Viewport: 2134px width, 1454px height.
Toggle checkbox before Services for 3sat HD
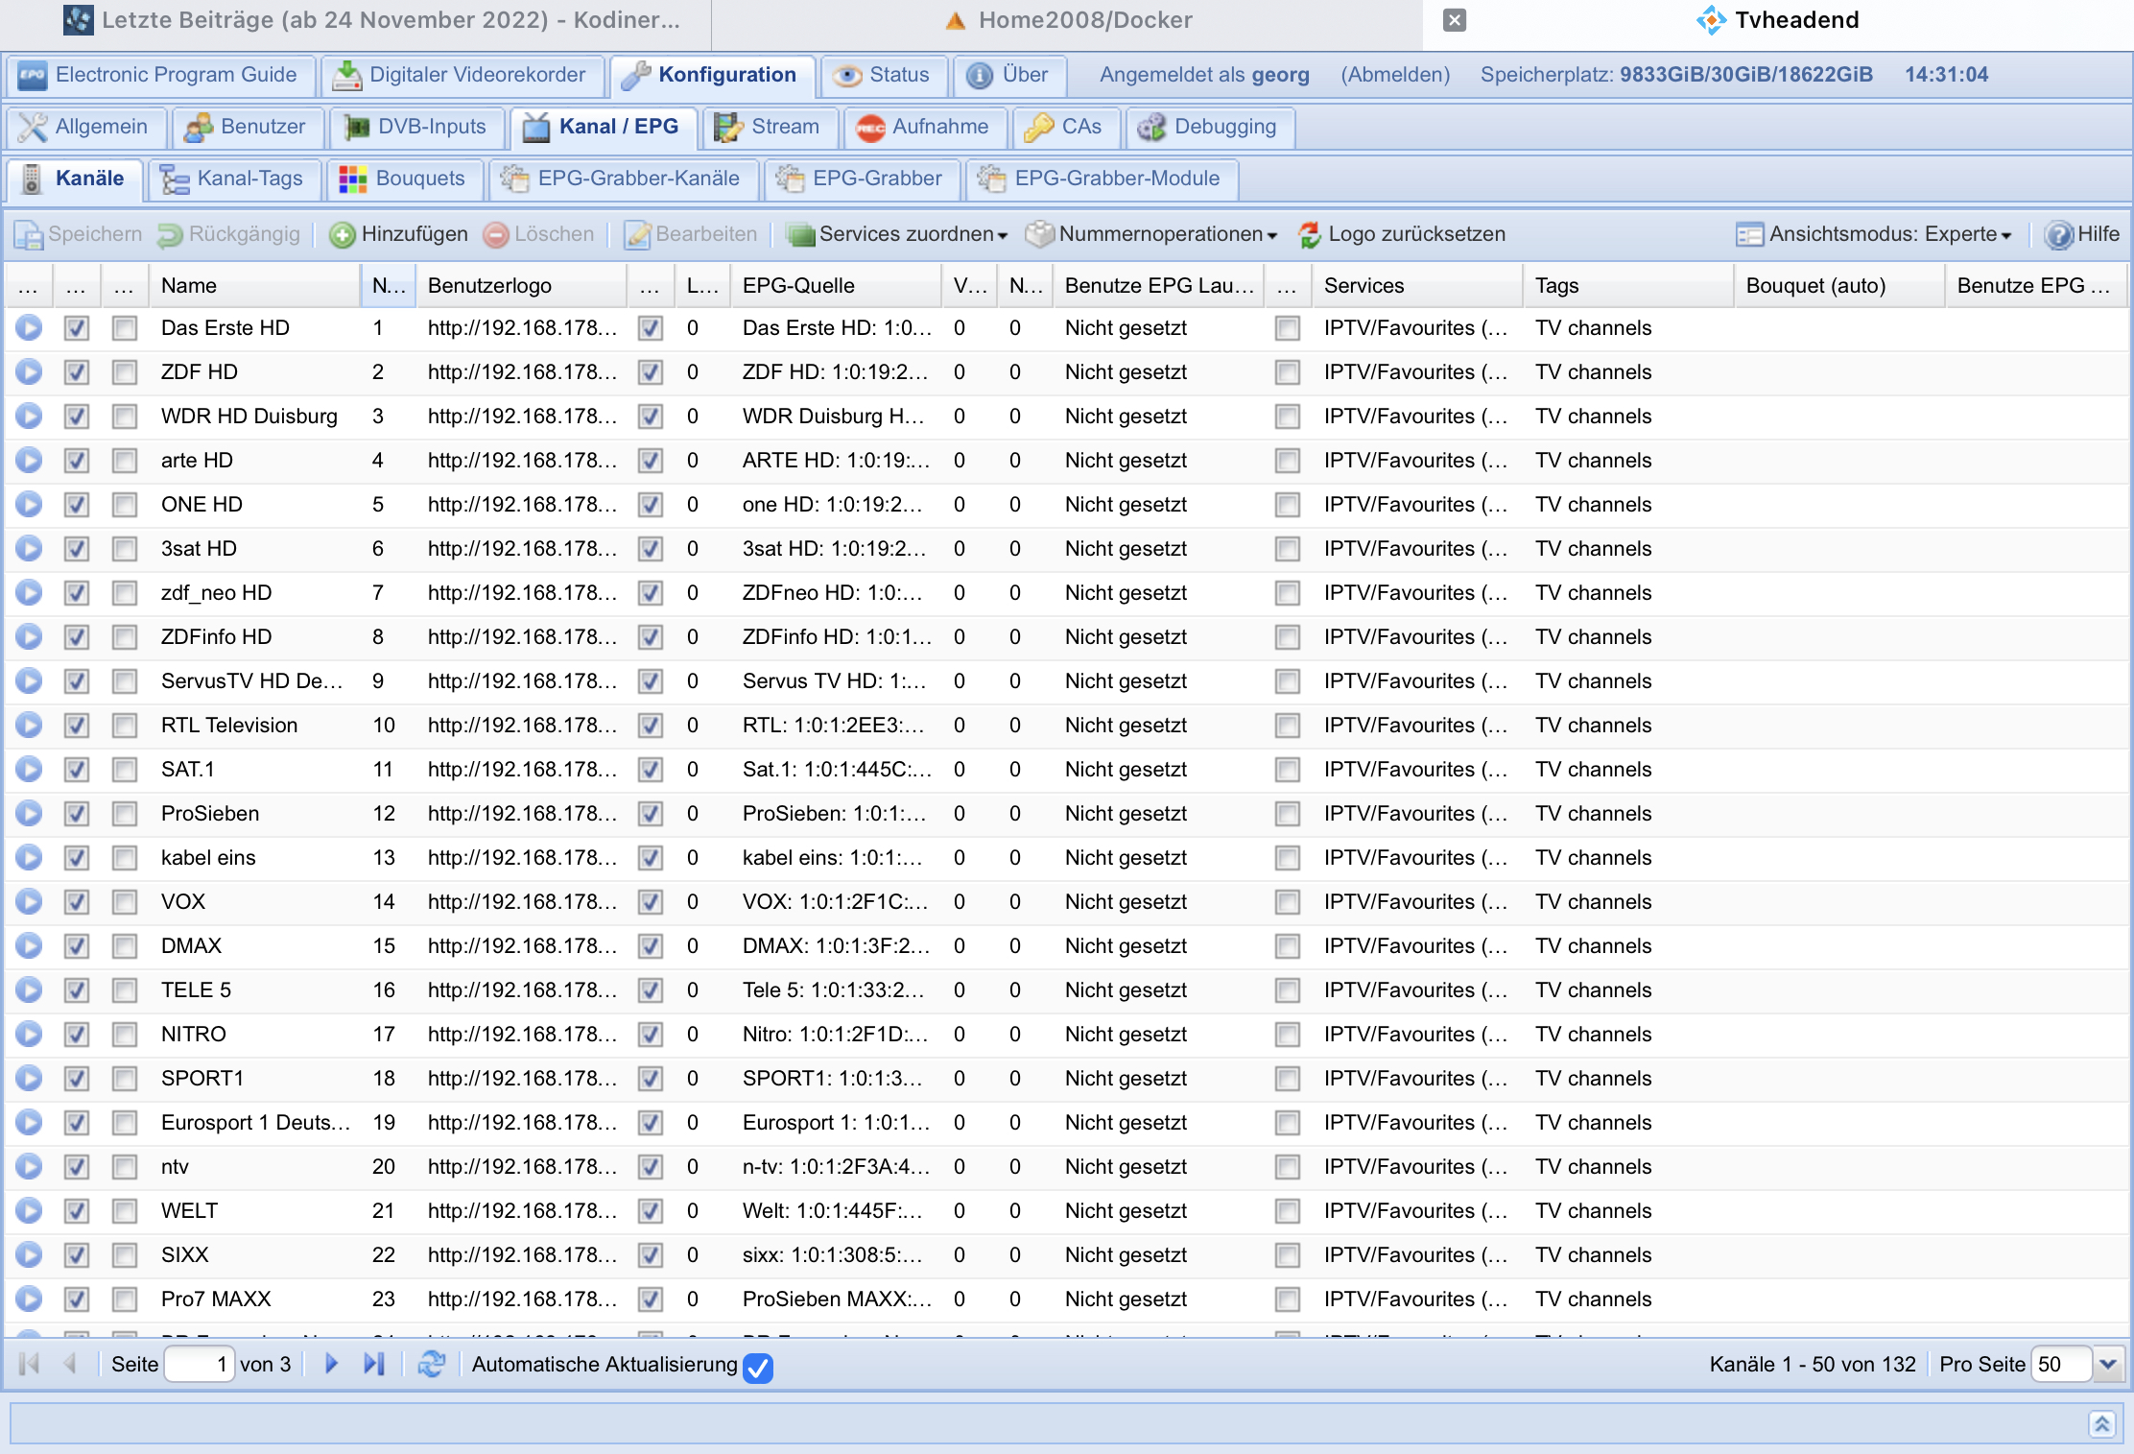click(1288, 549)
